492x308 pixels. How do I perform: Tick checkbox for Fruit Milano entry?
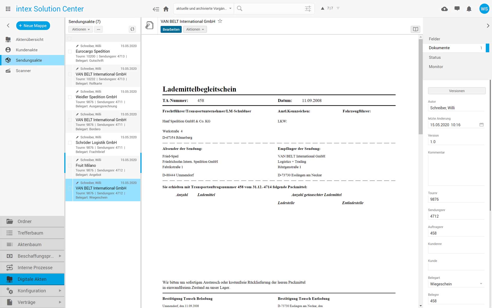(70, 166)
